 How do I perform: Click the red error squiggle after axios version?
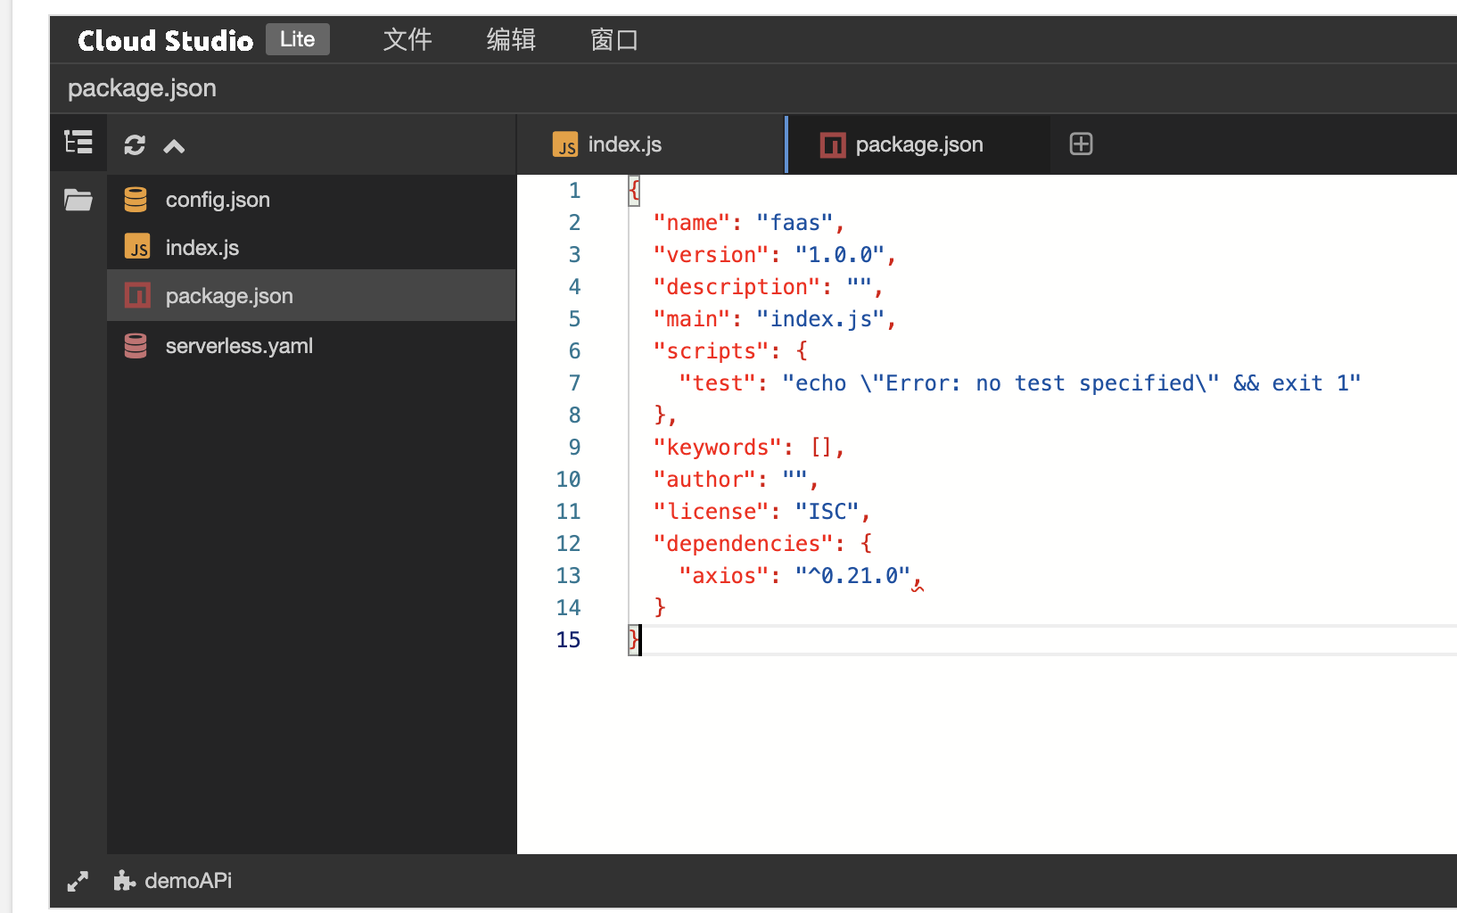pos(918,586)
